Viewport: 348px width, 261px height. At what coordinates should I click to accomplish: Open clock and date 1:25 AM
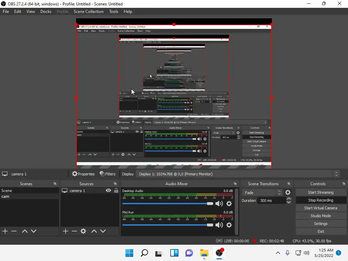324,253
